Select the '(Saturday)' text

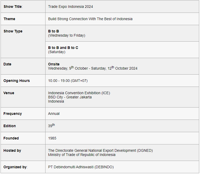click(x=57, y=52)
